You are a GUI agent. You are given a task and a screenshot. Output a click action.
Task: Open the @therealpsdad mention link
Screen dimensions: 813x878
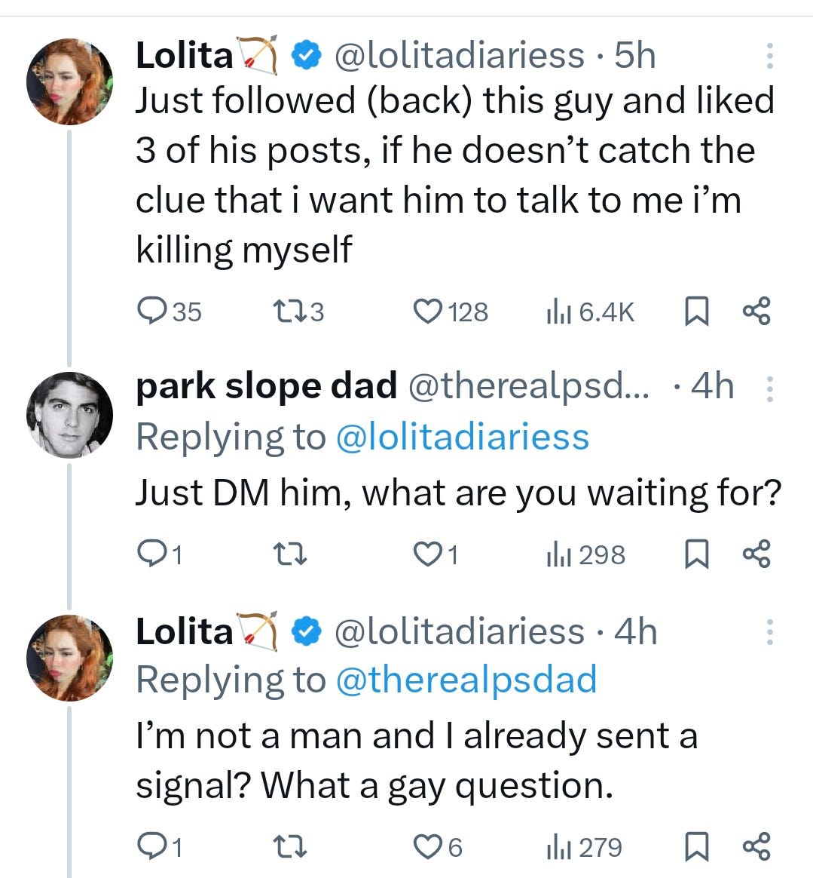(x=466, y=680)
